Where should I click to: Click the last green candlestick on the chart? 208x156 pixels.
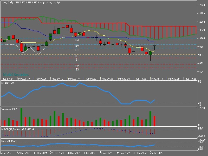(154, 46)
